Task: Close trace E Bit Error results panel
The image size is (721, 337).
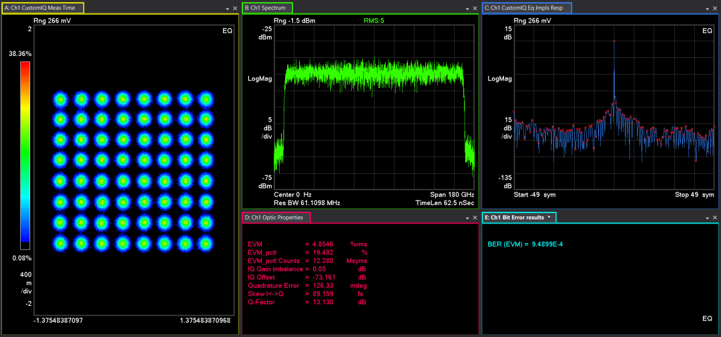Action: 715,218
